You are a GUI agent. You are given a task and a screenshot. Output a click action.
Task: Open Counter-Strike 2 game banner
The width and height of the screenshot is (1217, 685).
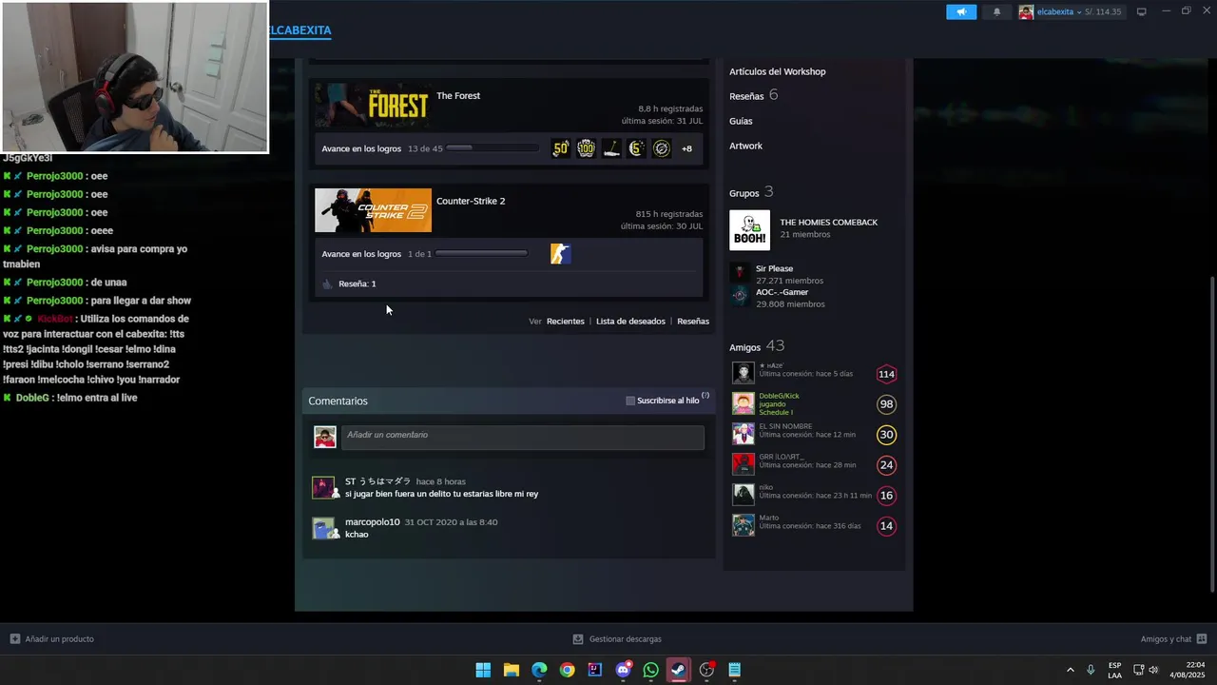(x=373, y=210)
